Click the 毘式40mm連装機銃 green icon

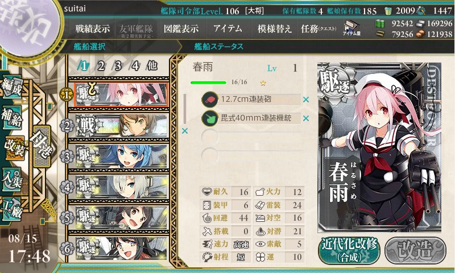pos(210,118)
